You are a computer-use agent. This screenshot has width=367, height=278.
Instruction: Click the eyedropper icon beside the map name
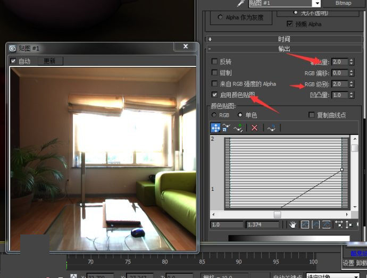coord(241,3)
